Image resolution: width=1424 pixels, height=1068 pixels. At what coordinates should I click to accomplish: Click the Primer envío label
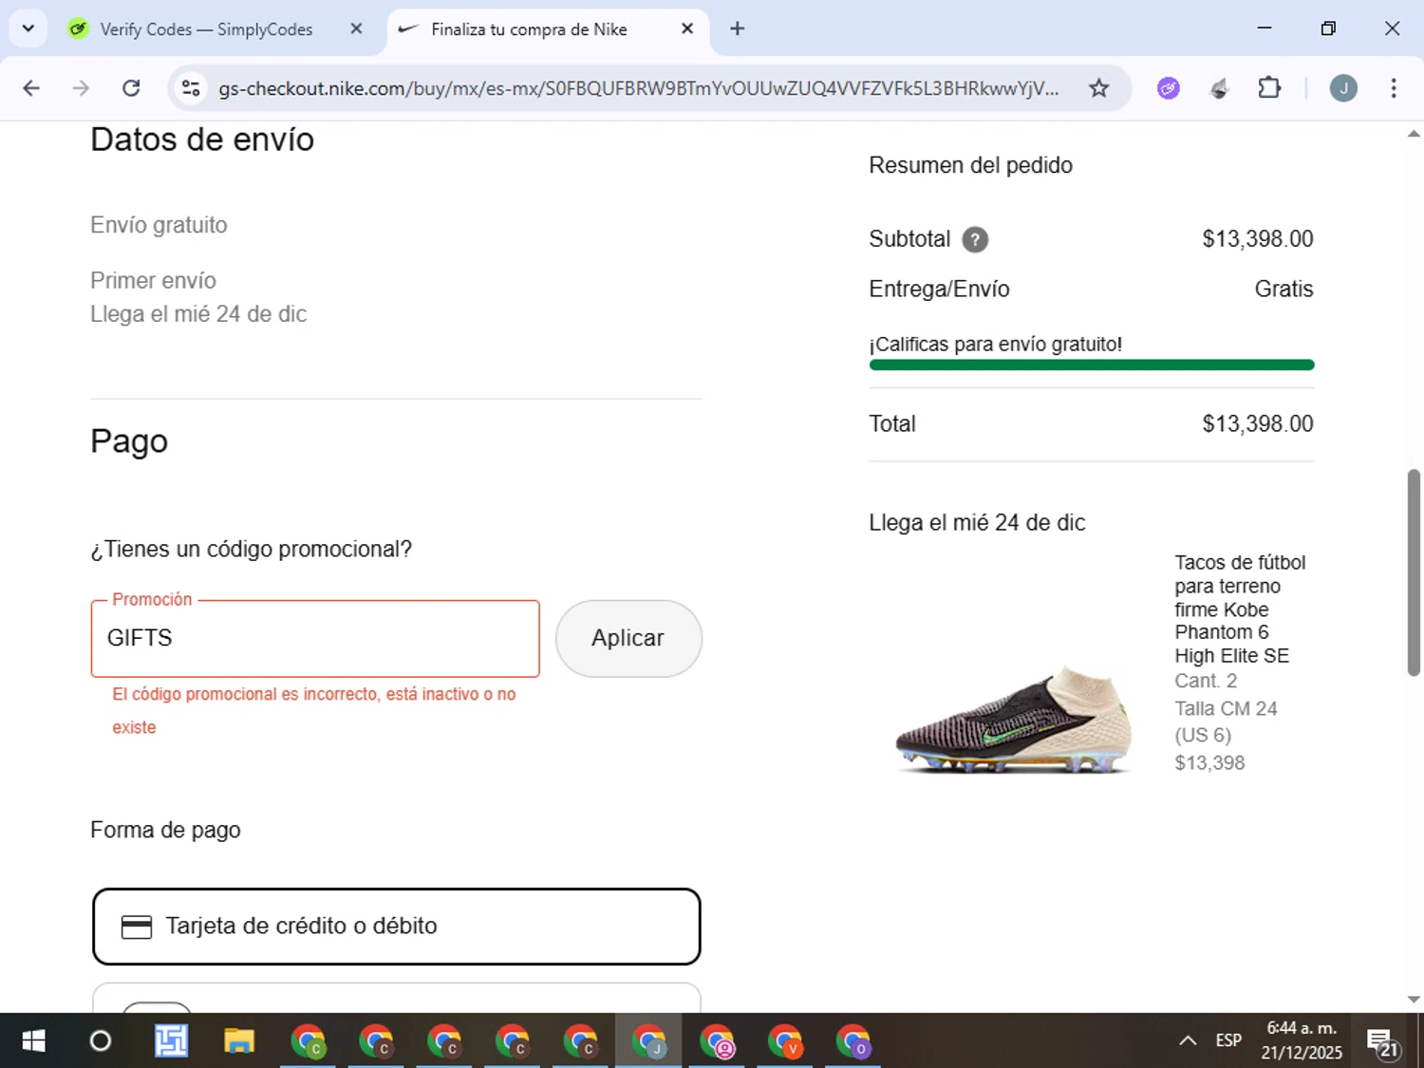pos(153,281)
